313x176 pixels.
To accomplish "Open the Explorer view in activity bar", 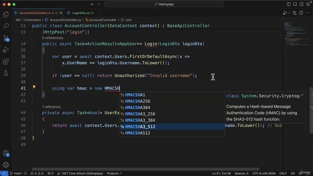I will coord(6,14).
